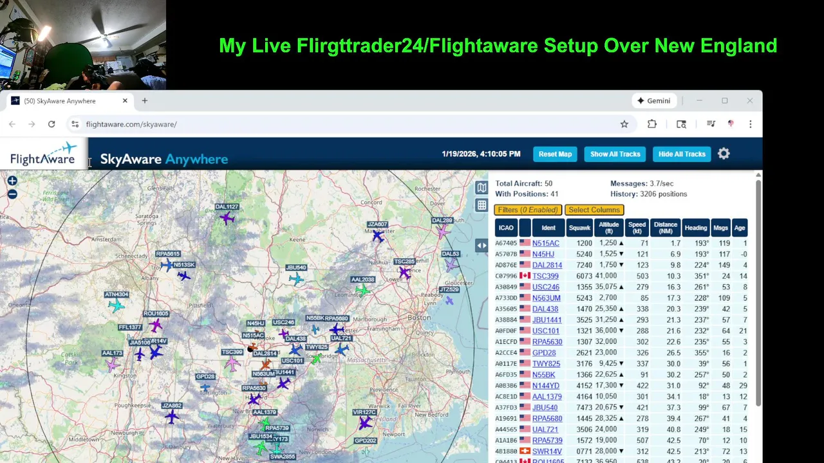Open the JBU1441 flight link

click(547, 320)
